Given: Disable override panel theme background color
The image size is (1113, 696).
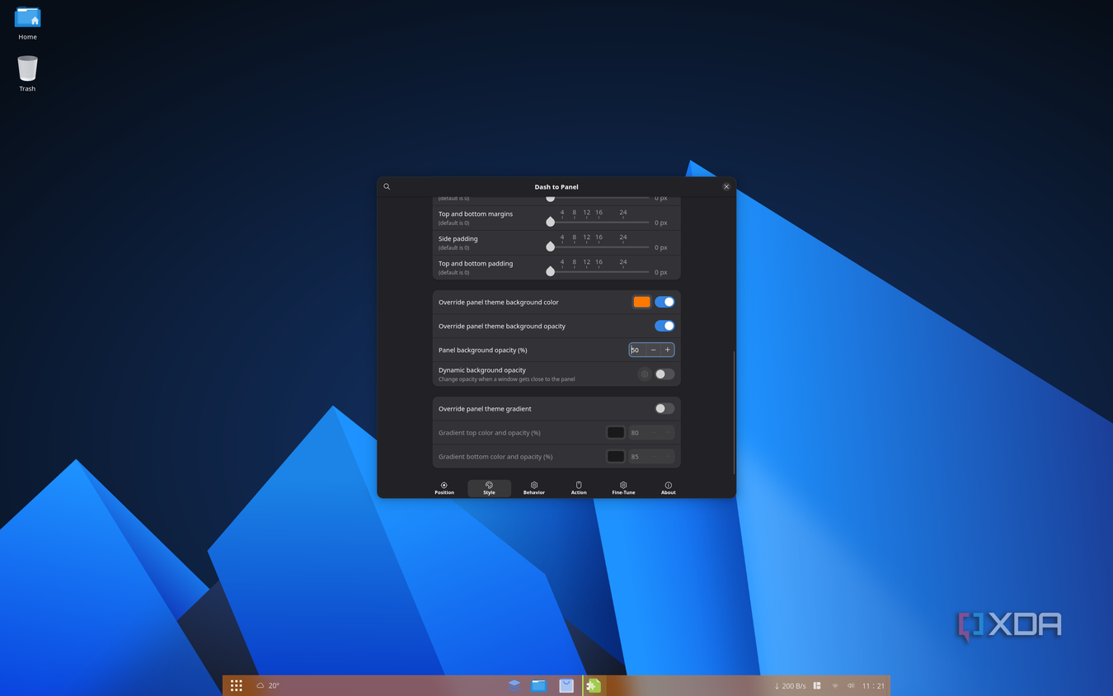Looking at the screenshot, I should coord(665,302).
